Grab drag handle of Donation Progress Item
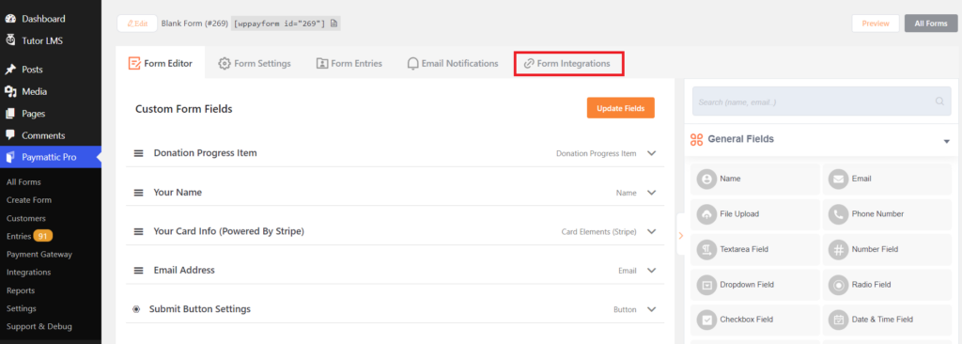 tap(139, 153)
